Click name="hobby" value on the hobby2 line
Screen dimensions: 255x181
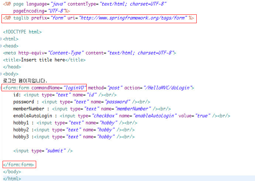click(x=106, y=130)
